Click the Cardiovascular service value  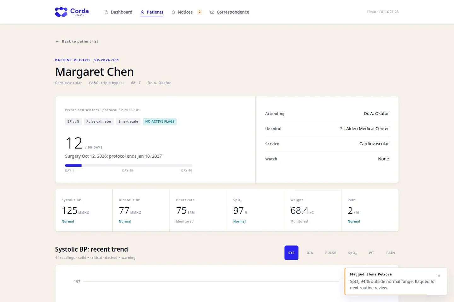(x=374, y=144)
